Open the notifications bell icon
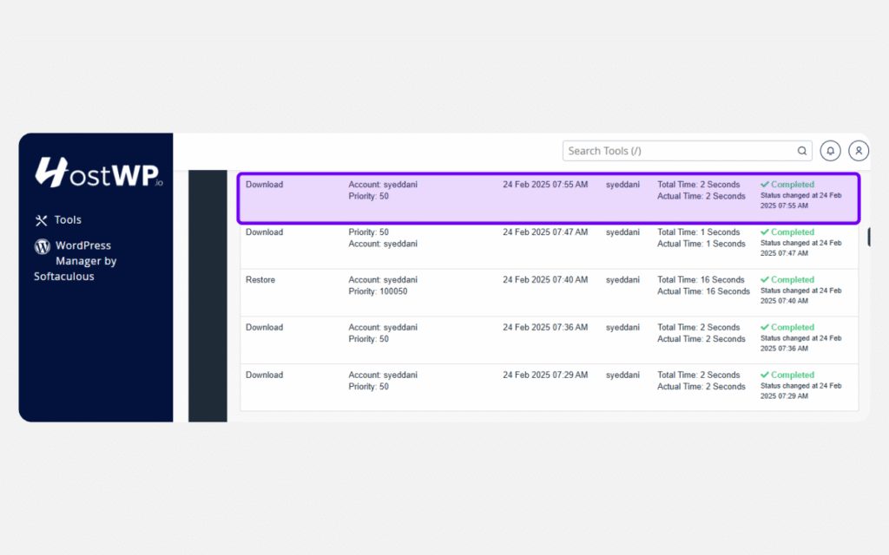This screenshot has height=555, width=889. [x=831, y=151]
